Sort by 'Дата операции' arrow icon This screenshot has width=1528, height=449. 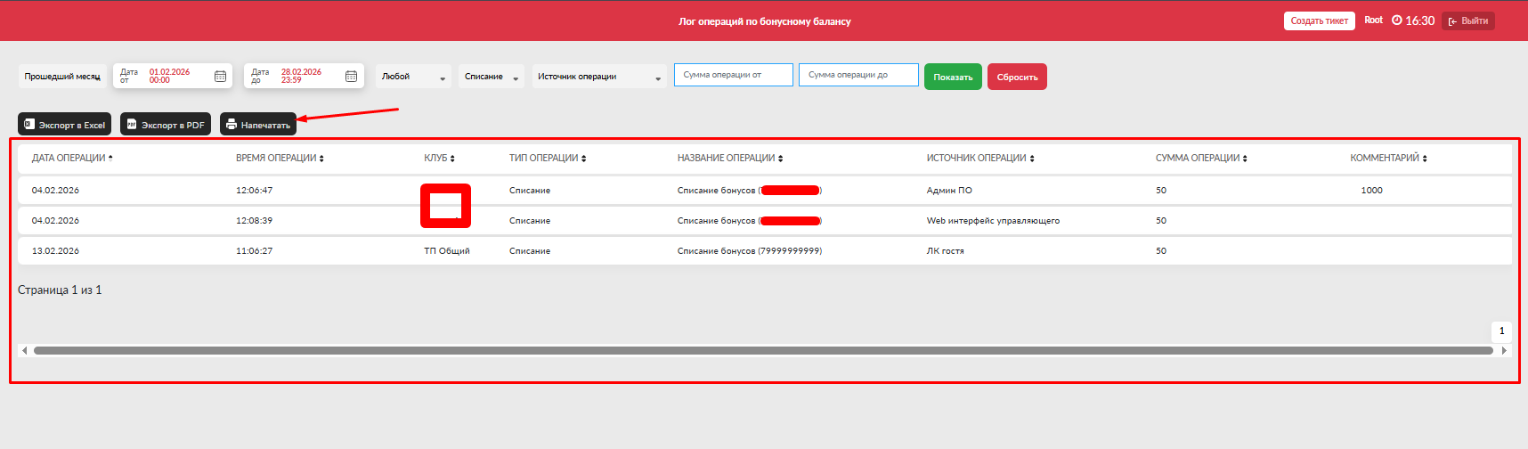[x=110, y=158]
